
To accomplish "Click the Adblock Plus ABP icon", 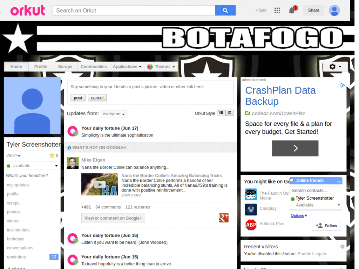I will pyautogui.click(x=251, y=225).
